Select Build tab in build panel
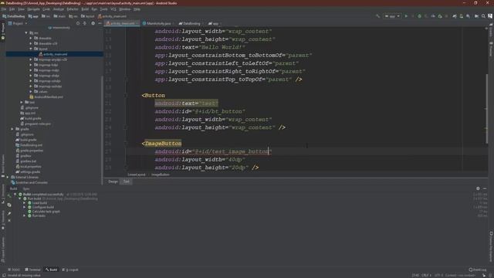494x278 pixels. 14,188
